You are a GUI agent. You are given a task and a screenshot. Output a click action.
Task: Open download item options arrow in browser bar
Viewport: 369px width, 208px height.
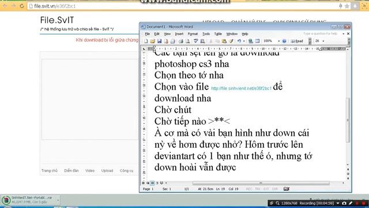tap(58, 200)
